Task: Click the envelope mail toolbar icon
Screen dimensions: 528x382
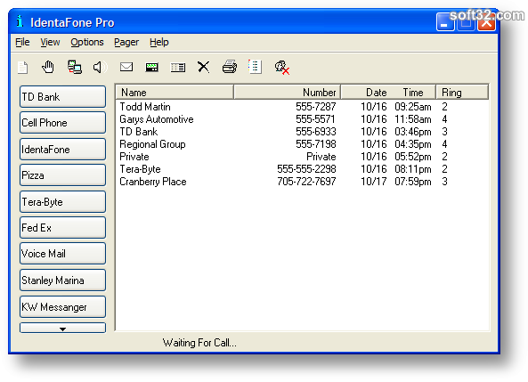Action: 126,67
